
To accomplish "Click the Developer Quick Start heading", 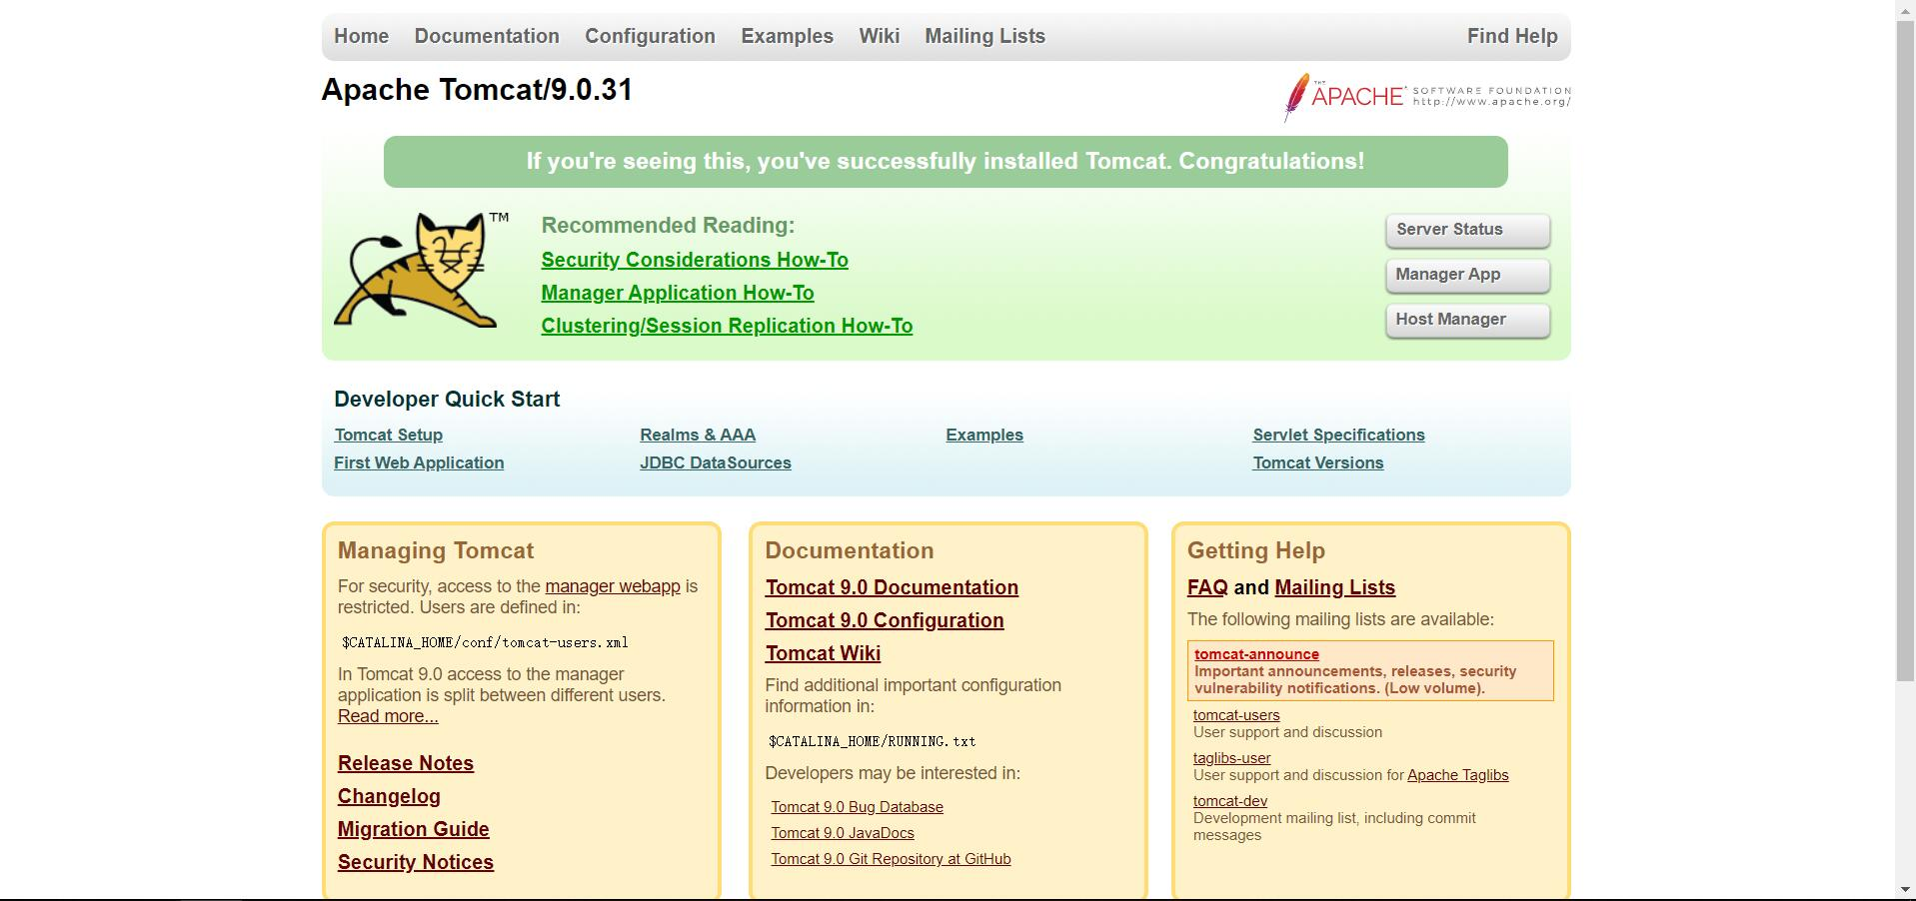I will (x=447, y=400).
